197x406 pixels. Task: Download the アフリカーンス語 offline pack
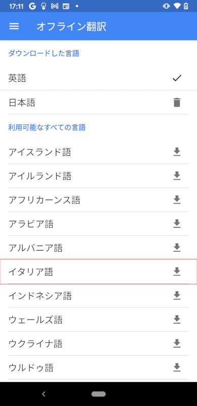[177, 200]
